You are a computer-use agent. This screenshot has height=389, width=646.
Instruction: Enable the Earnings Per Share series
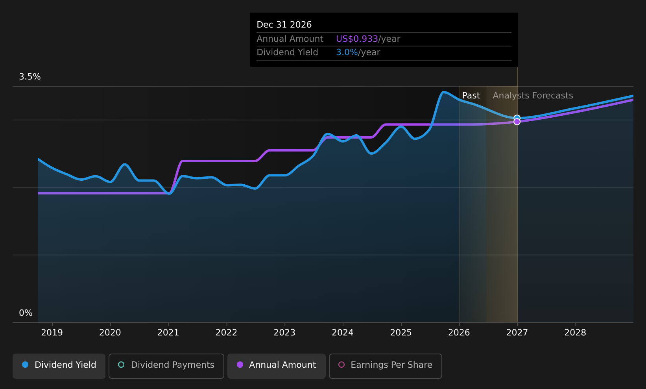[x=386, y=366]
